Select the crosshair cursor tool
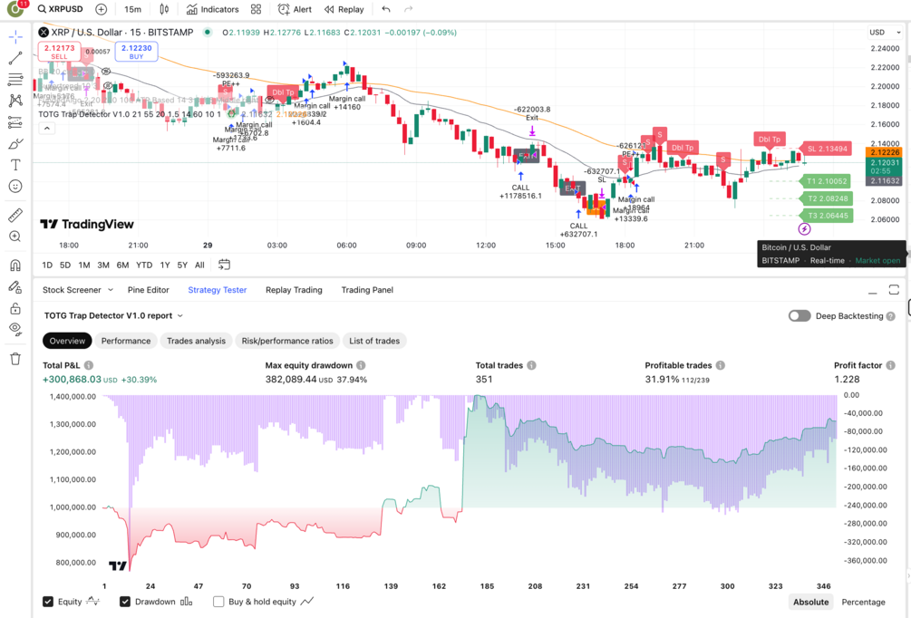This screenshot has width=911, height=618. coord(15,36)
